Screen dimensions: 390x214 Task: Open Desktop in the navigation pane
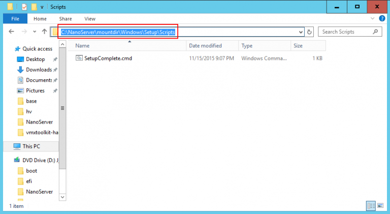(x=36, y=59)
